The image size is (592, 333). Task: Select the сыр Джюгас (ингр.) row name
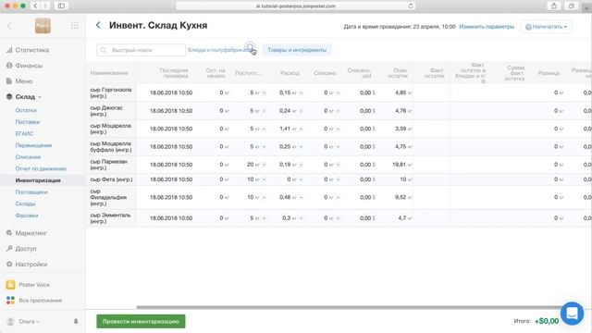[106, 111]
